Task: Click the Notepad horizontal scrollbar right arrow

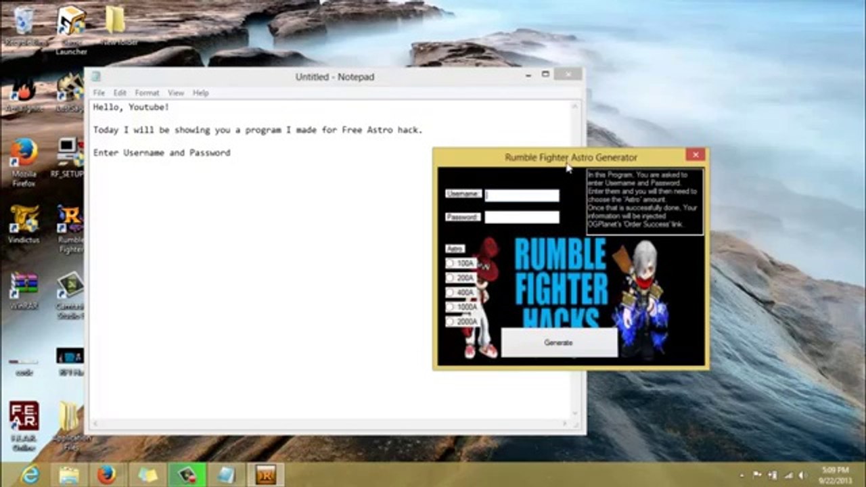Action: click(565, 423)
